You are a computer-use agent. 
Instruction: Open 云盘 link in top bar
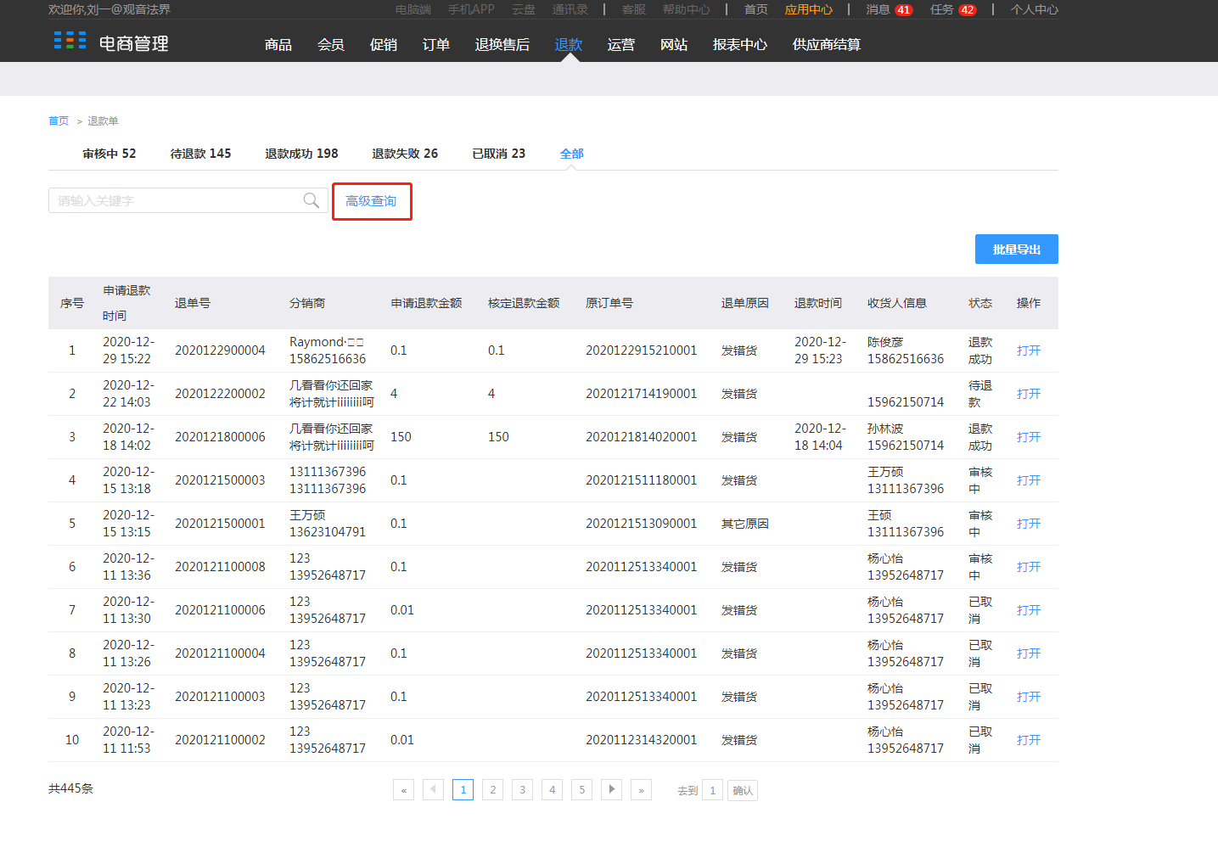coord(524,9)
